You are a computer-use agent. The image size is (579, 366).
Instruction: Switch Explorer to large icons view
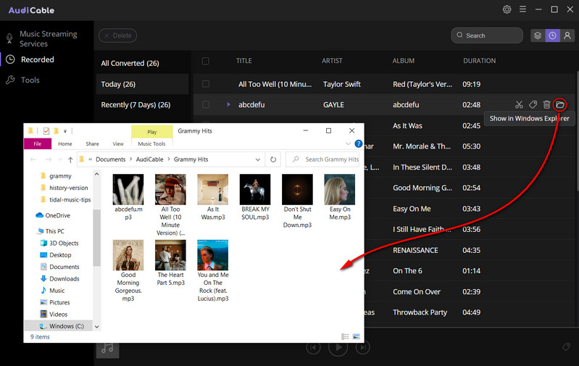(x=357, y=336)
